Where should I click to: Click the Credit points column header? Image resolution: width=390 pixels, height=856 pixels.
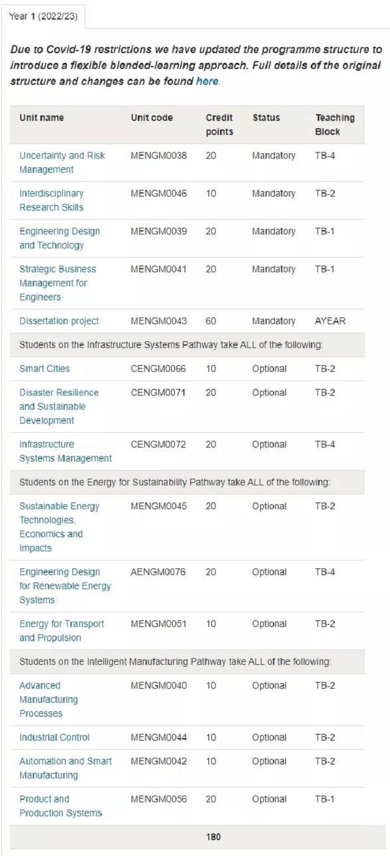tap(219, 125)
